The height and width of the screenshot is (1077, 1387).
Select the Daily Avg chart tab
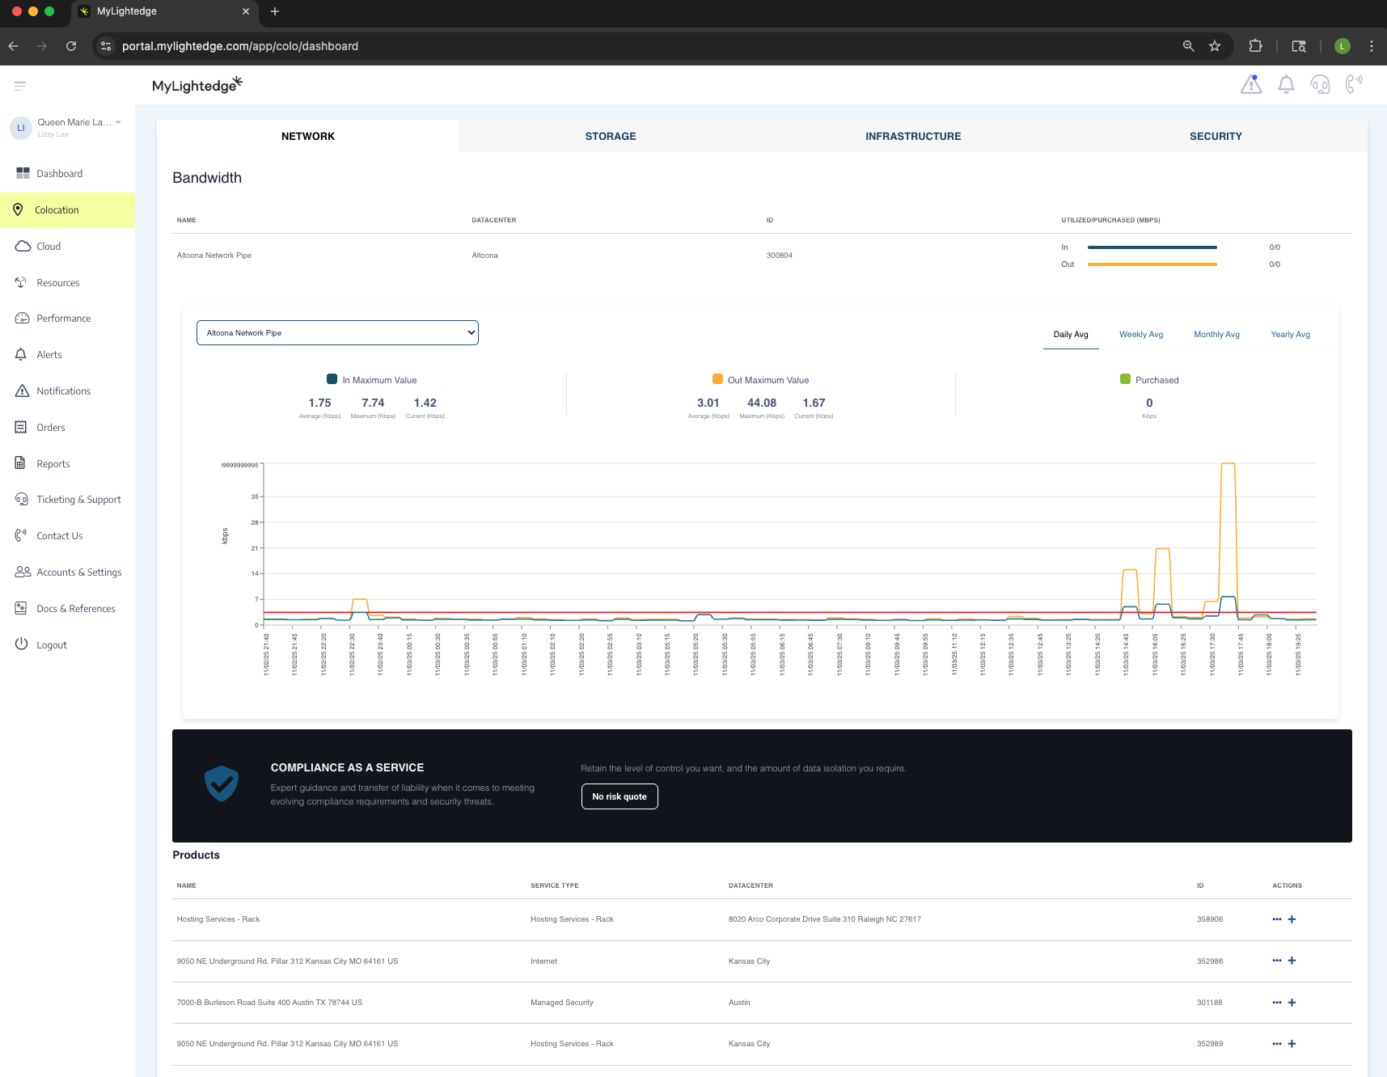point(1071,335)
